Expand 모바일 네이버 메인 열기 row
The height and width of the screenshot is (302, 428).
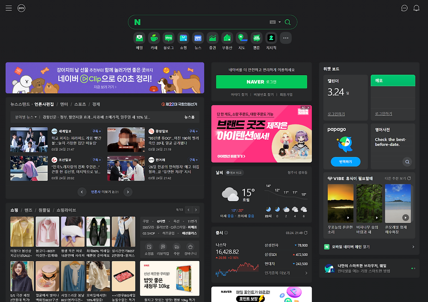point(369,247)
